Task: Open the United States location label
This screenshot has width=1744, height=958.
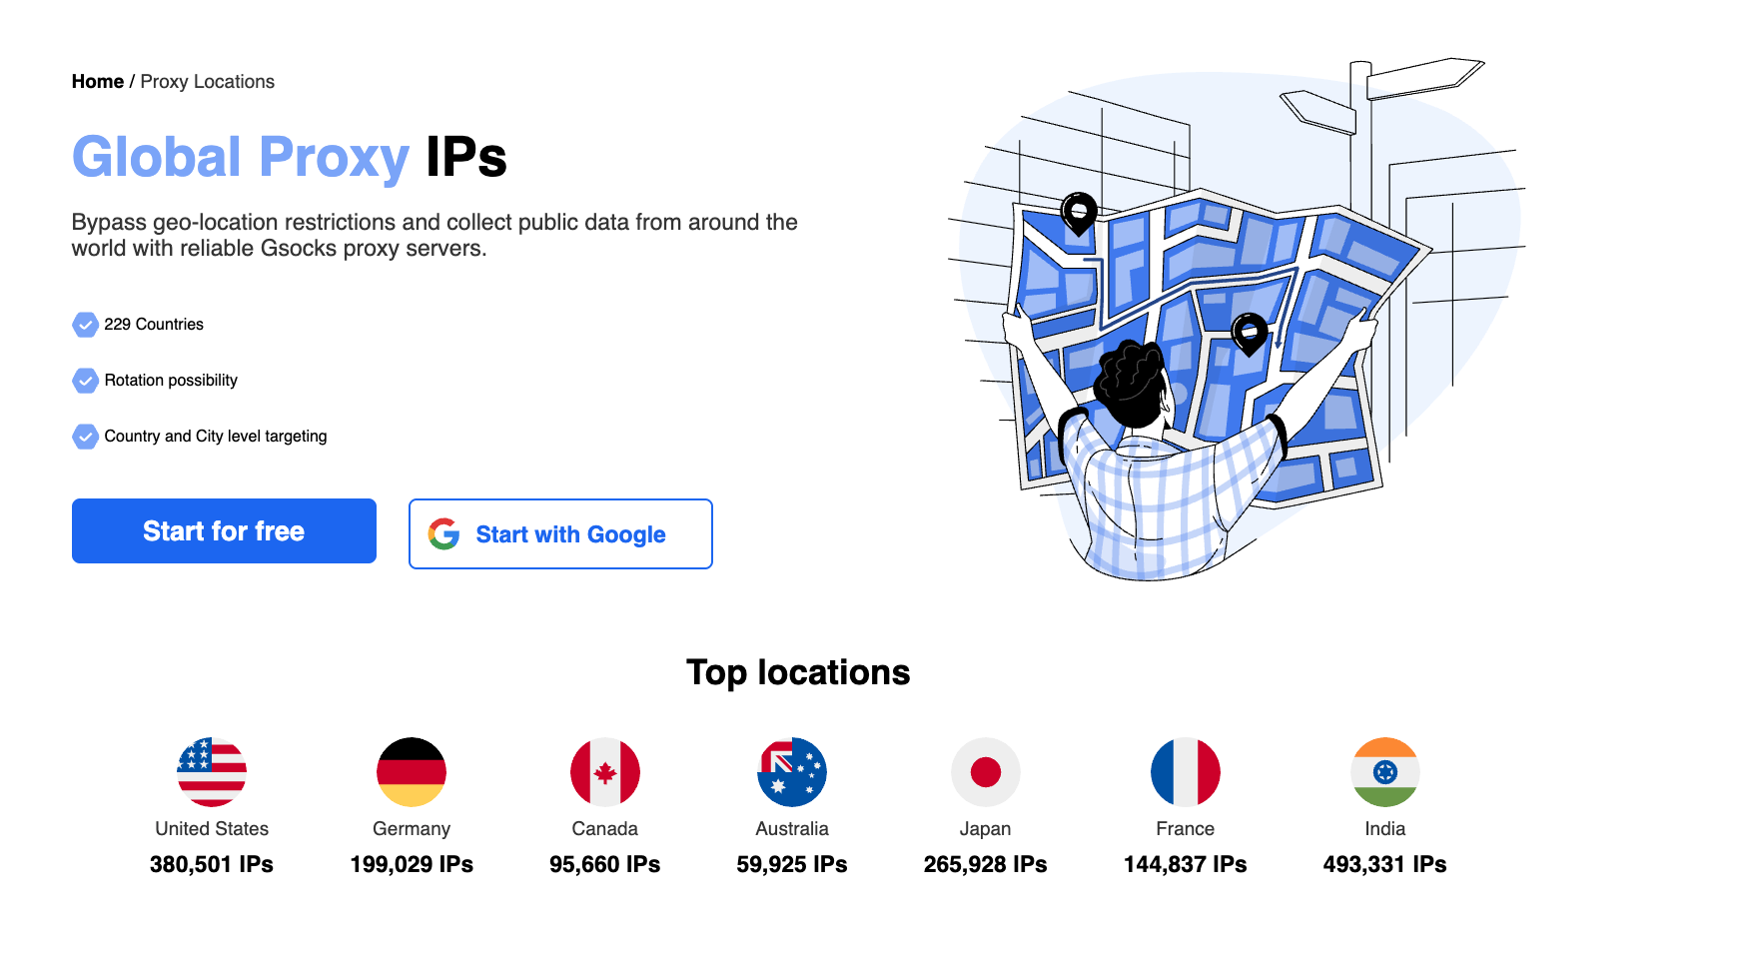Action: pyautogui.click(x=212, y=829)
